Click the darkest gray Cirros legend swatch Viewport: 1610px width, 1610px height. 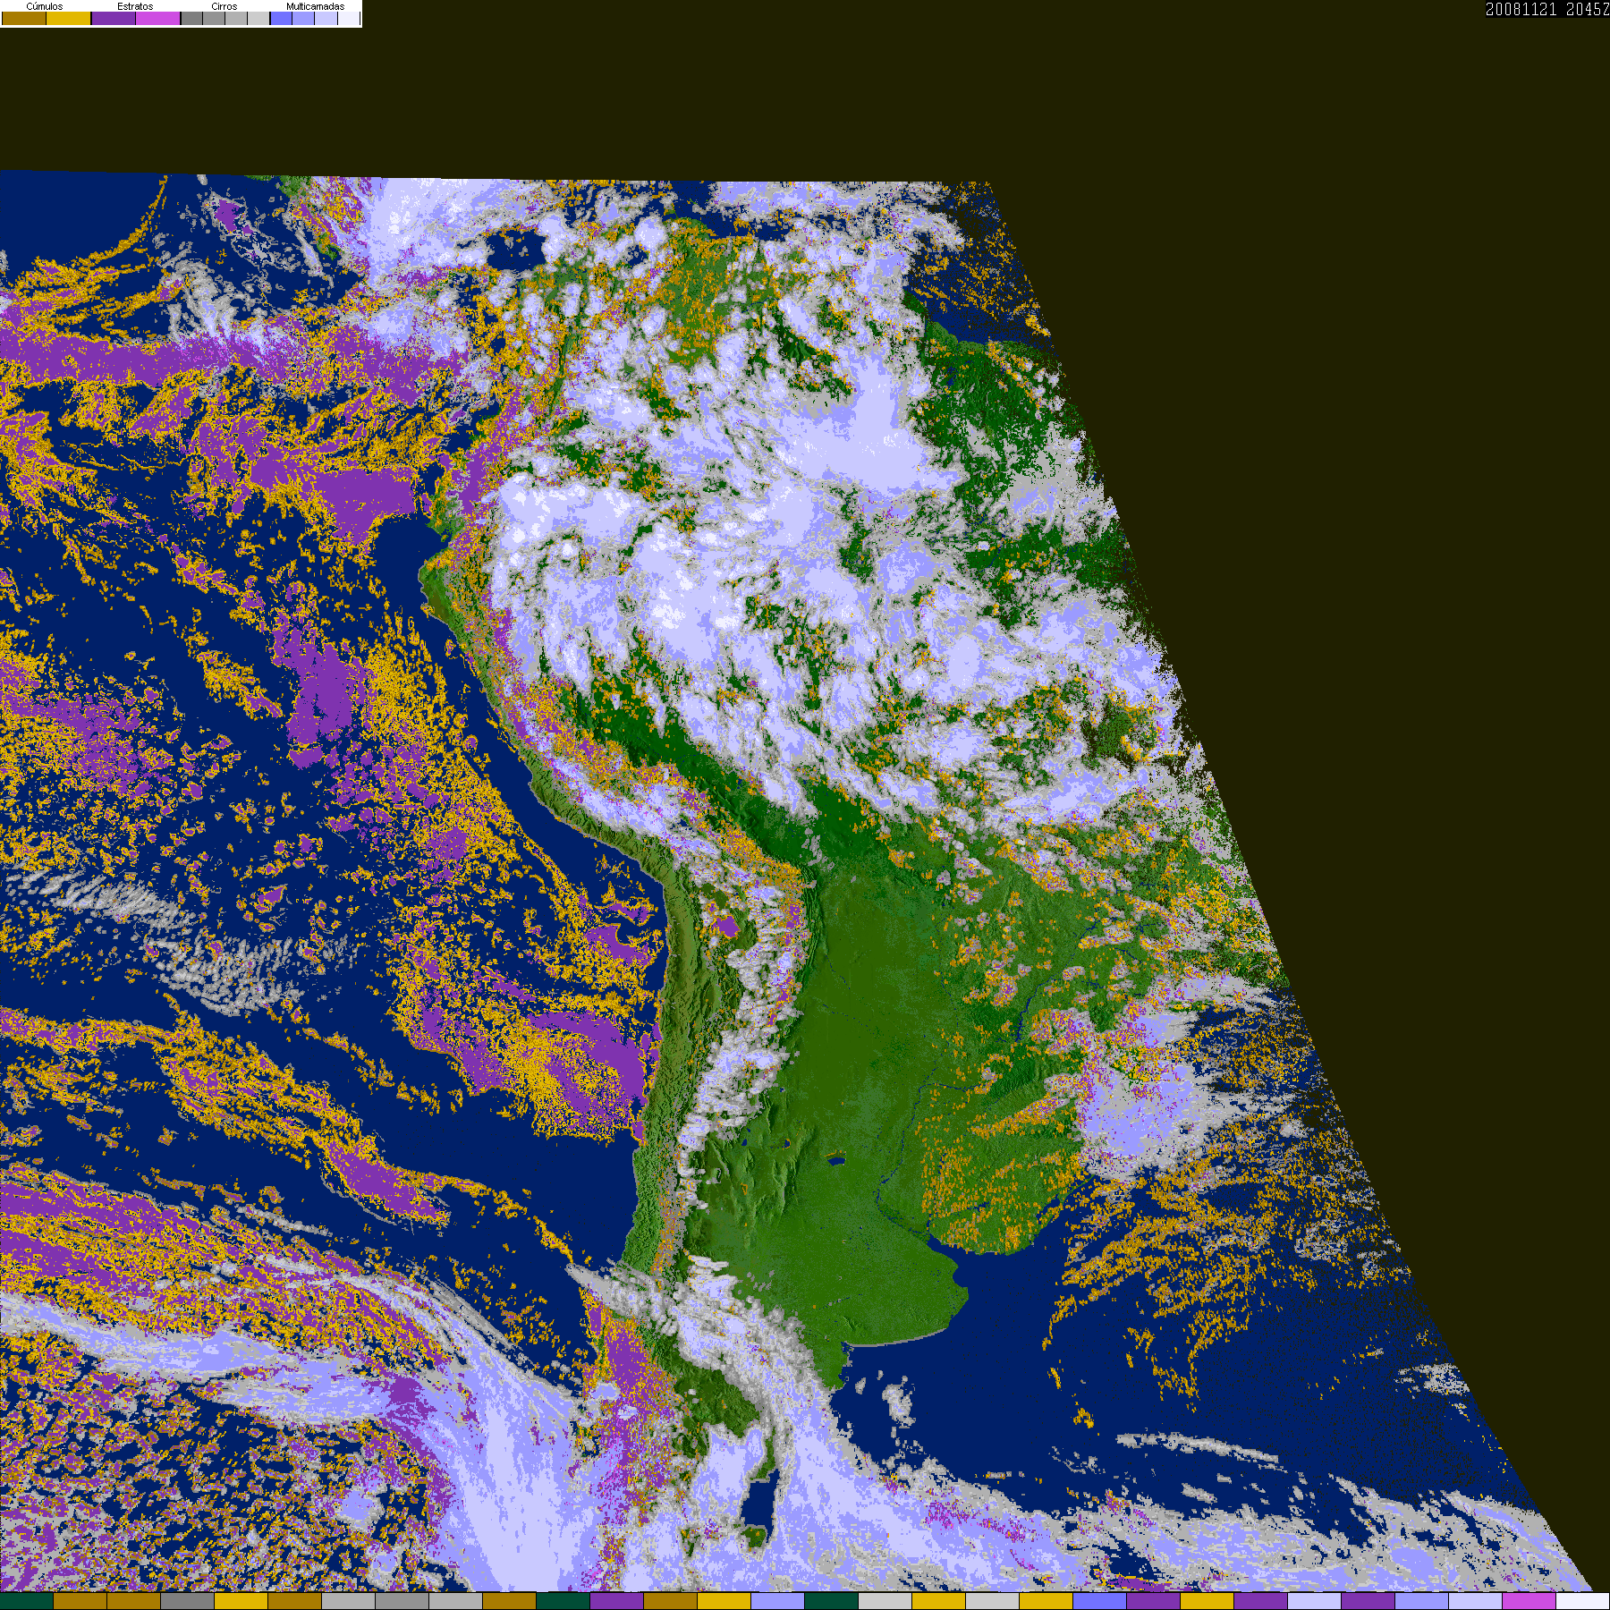point(191,18)
